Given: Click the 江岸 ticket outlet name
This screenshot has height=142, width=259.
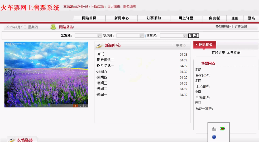Looking at the screenshot, I should 198,81.
